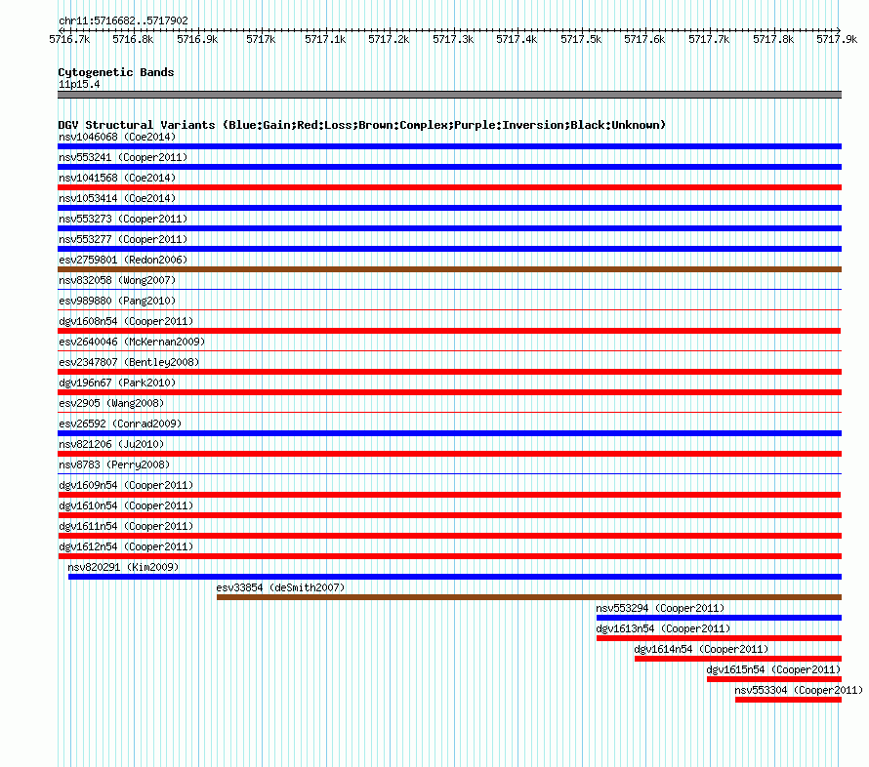This screenshot has height=767, width=869.
Task: Click the 5717.5k ruler tick label
Action: (581, 39)
